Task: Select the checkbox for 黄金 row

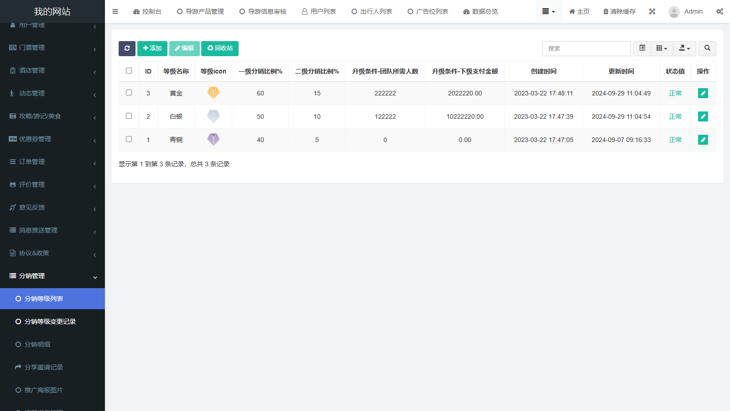Action: click(x=129, y=93)
